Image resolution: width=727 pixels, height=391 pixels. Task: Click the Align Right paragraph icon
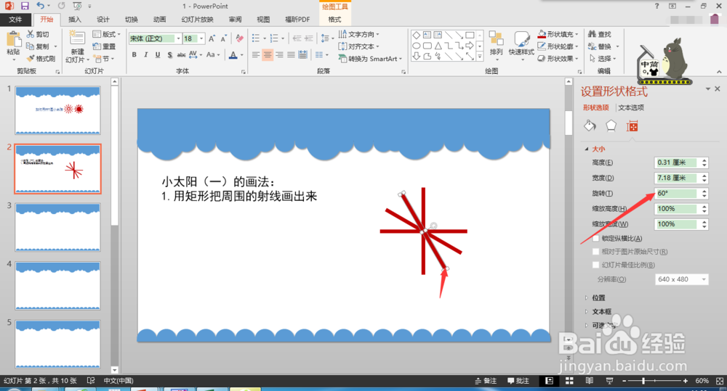(x=279, y=54)
